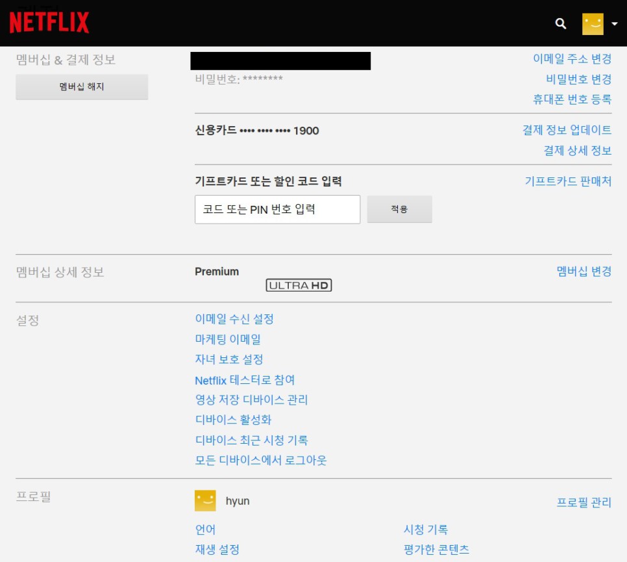This screenshot has width=627, height=562.
Task: Click the 기프트카드 또는 할인 코드 입력 heading
Action: (268, 181)
